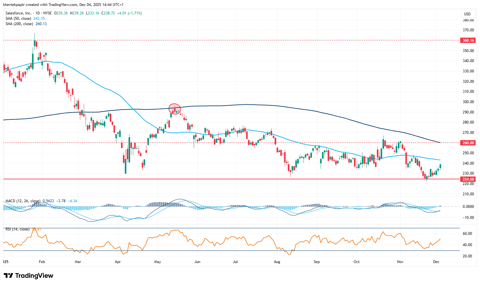480x285 pixels.
Task: Click the Oct label on time axis
Action: 356,261
